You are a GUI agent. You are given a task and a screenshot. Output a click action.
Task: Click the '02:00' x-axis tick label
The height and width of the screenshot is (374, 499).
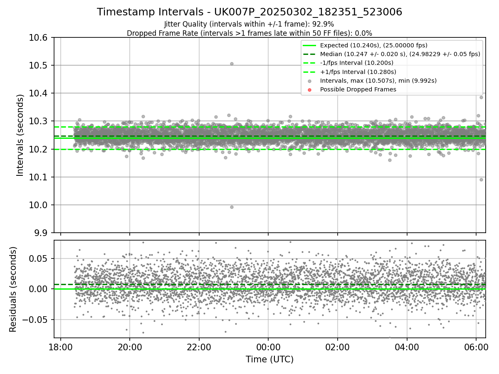click(x=337, y=347)
